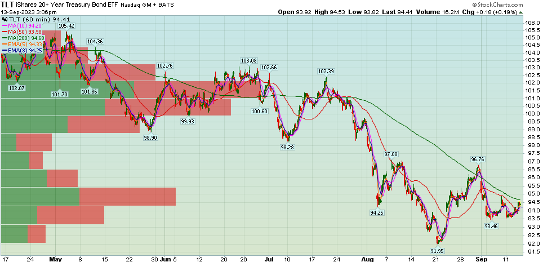Click the 102.76 peak price label
Image resolution: width=543 pixels, height=262 pixels.
tap(165, 65)
